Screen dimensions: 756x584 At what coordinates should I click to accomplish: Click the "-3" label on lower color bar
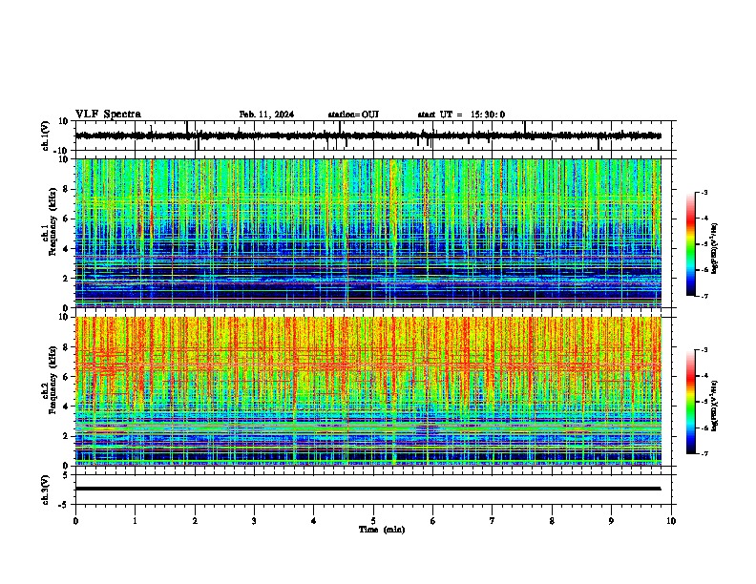704,350
